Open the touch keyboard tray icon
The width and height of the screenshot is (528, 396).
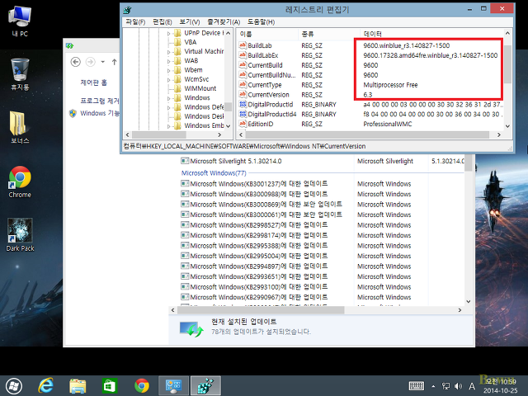tap(416, 386)
